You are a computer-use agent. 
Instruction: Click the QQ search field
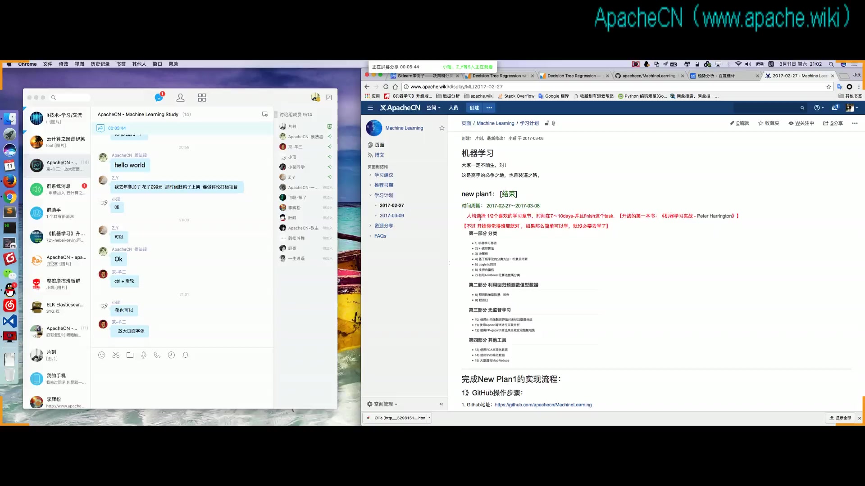point(70,97)
